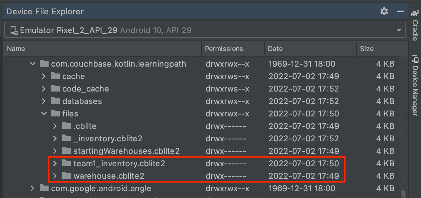421x198 pixels.
Task: Click the vertical scrollbar thumb in file list
Action: 404,194
